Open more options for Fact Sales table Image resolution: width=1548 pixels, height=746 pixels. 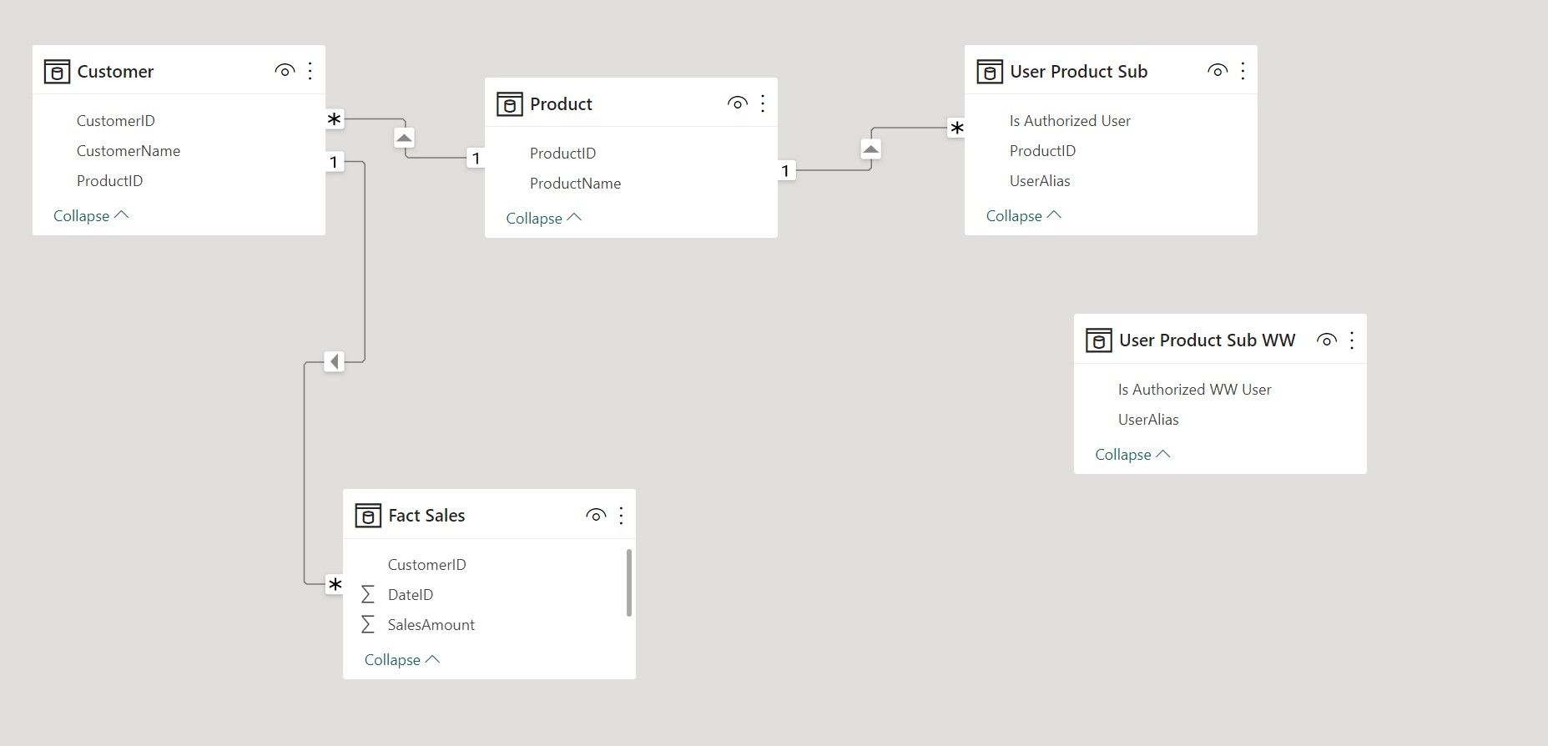621,515
